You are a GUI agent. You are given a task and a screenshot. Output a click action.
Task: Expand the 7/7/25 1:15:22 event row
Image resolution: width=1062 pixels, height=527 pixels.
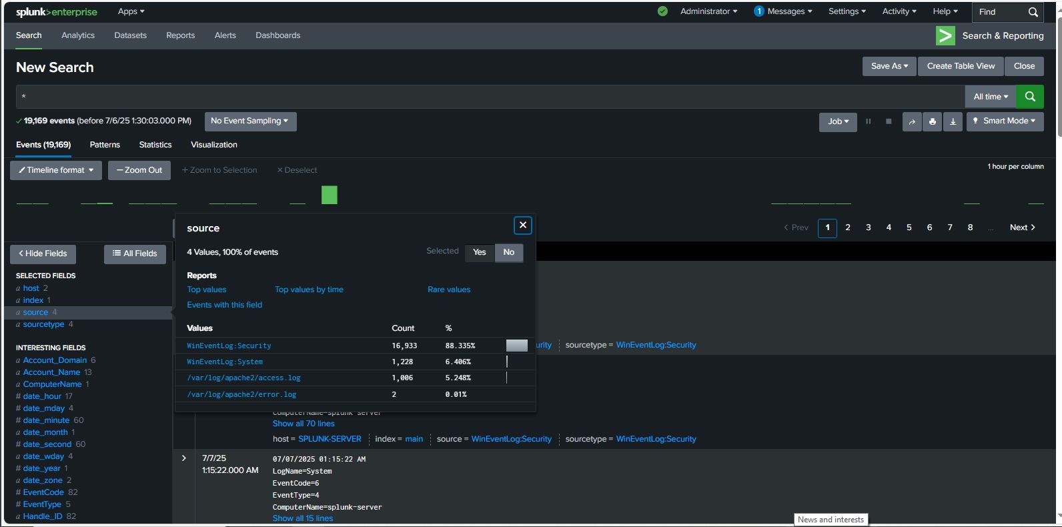[x=184, y=458]
